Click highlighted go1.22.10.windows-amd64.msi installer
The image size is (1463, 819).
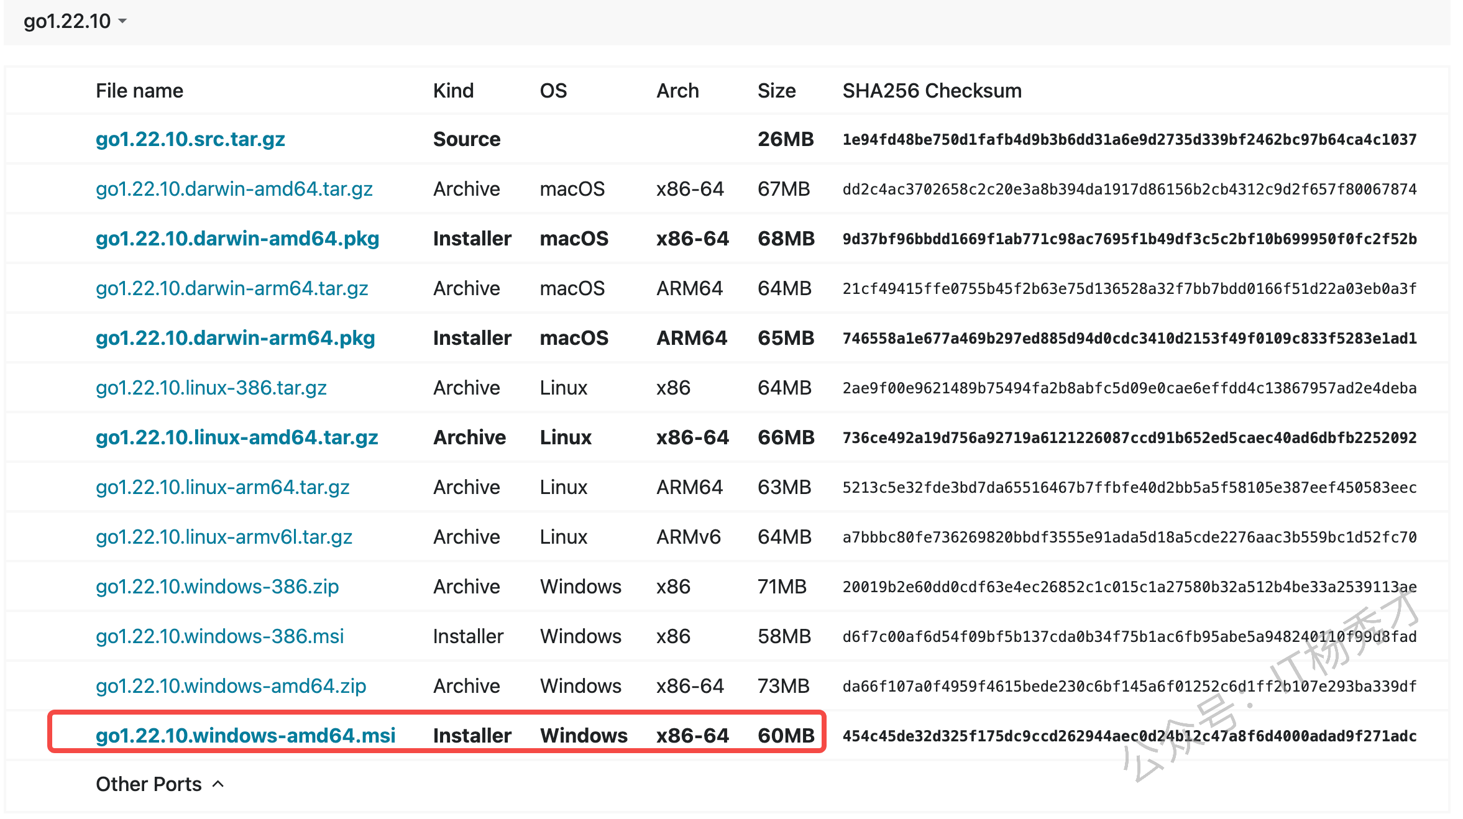(x=245, y=736)
